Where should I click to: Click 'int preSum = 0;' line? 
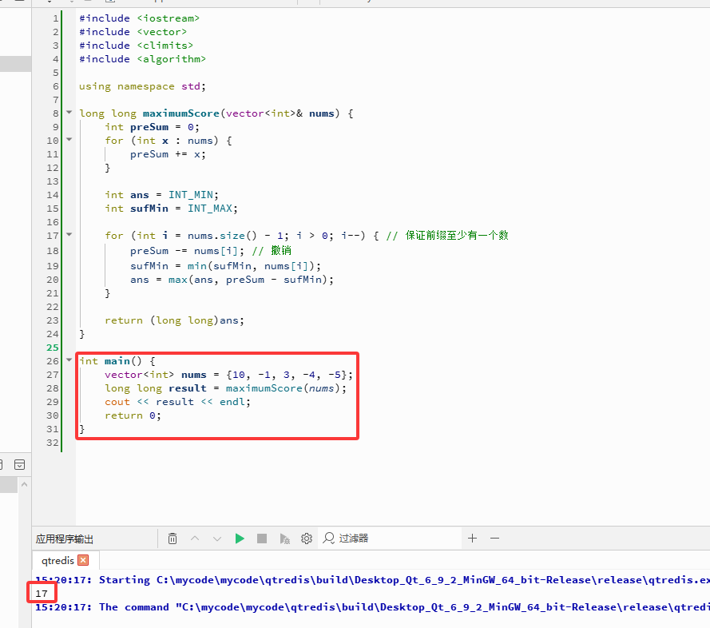[152, 127]
